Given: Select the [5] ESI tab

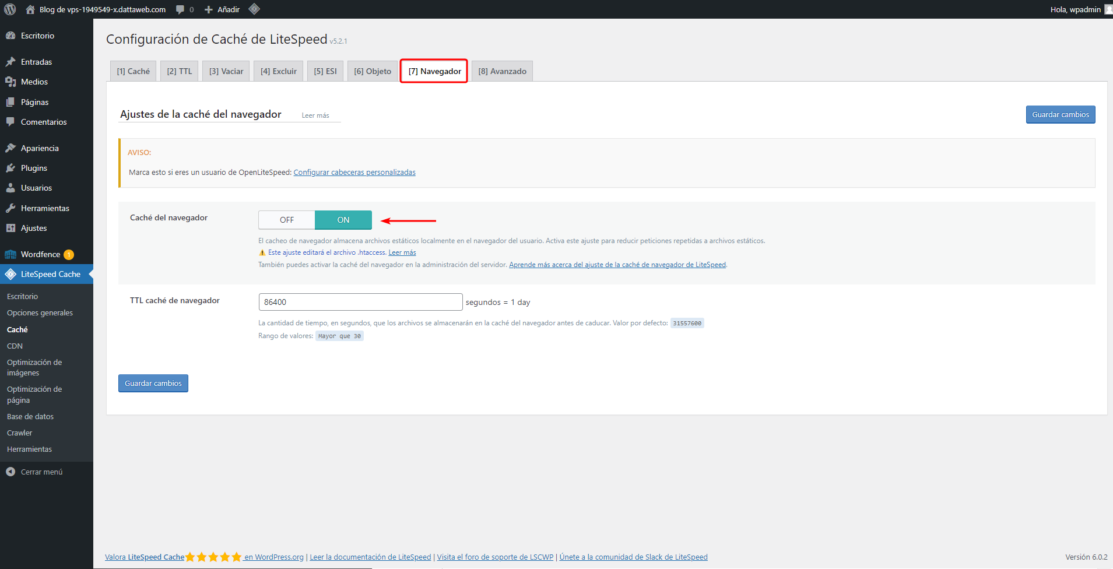Looking at the screenshot, I should (325, 71).
